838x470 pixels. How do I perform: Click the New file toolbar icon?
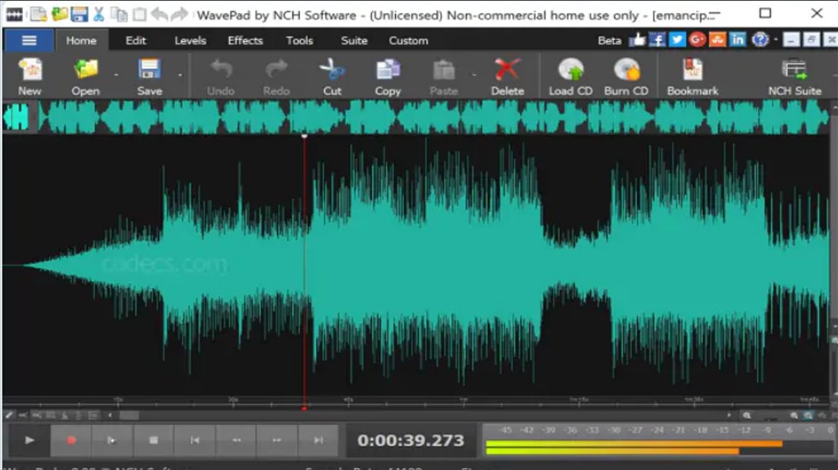tap(29, 78)
